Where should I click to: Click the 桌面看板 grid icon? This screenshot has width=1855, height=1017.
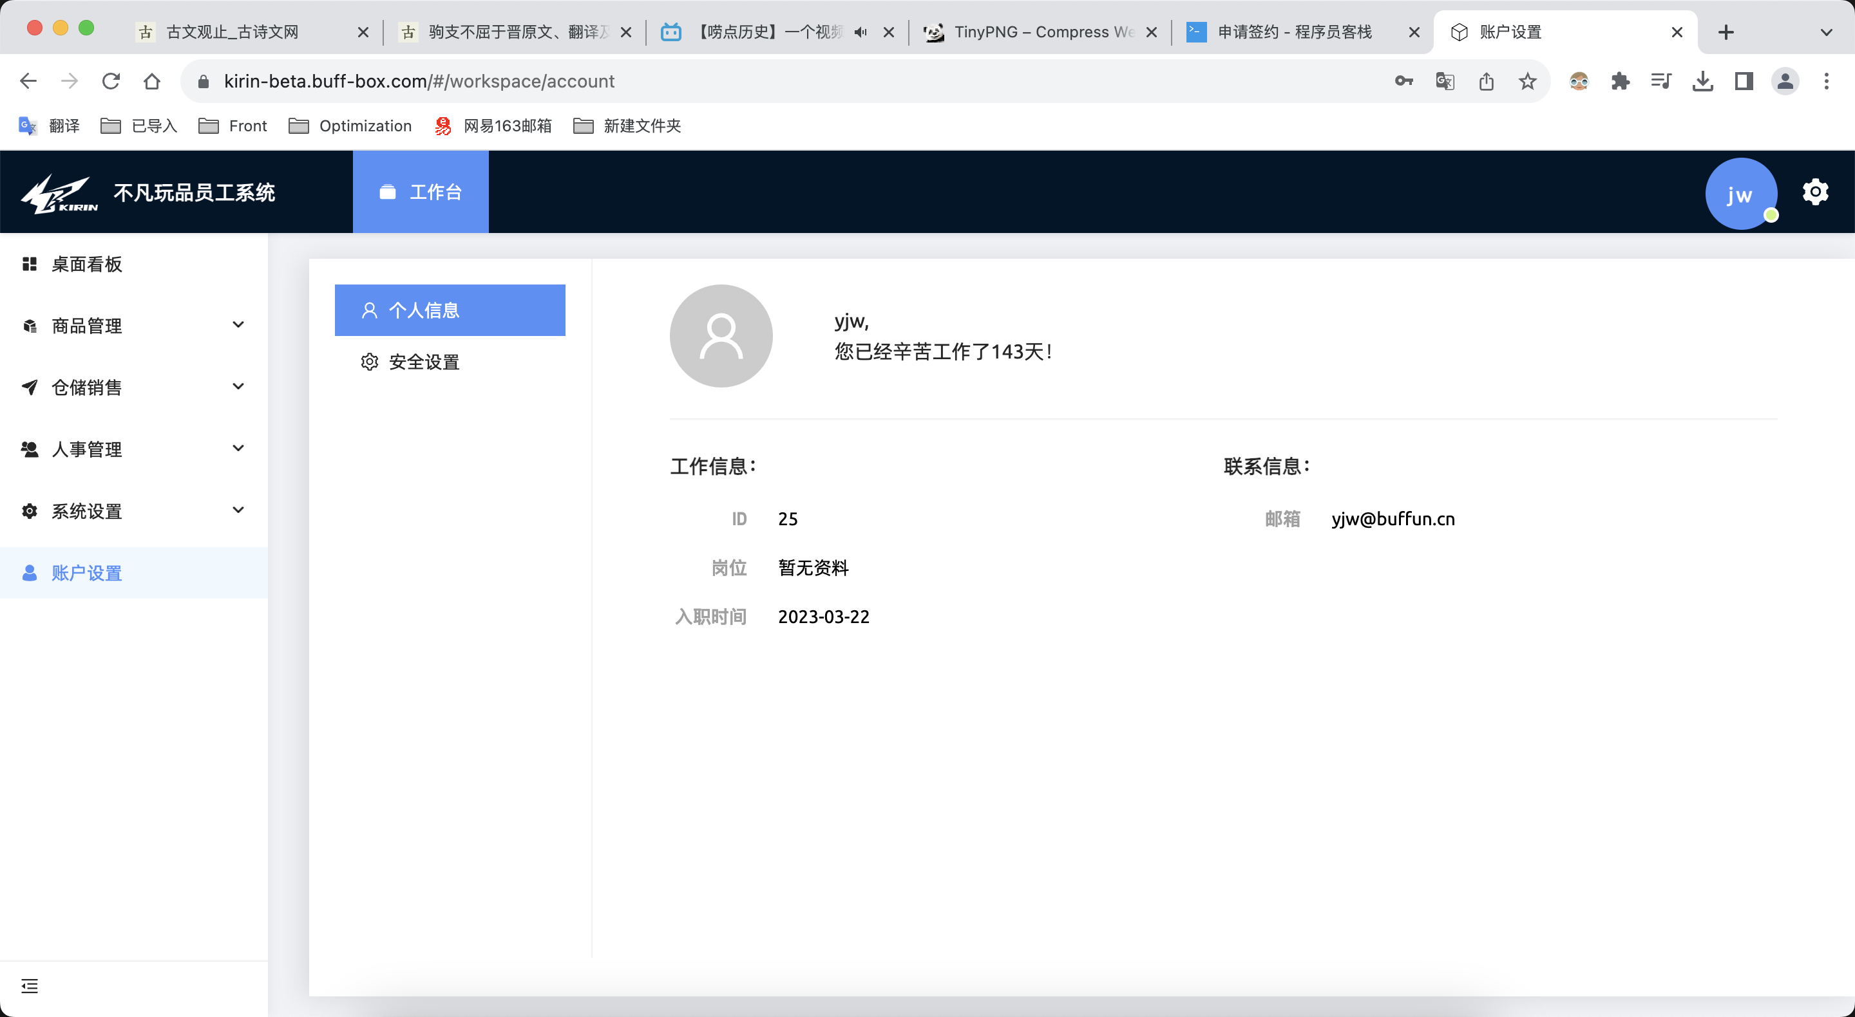click(x=30, y=264)
